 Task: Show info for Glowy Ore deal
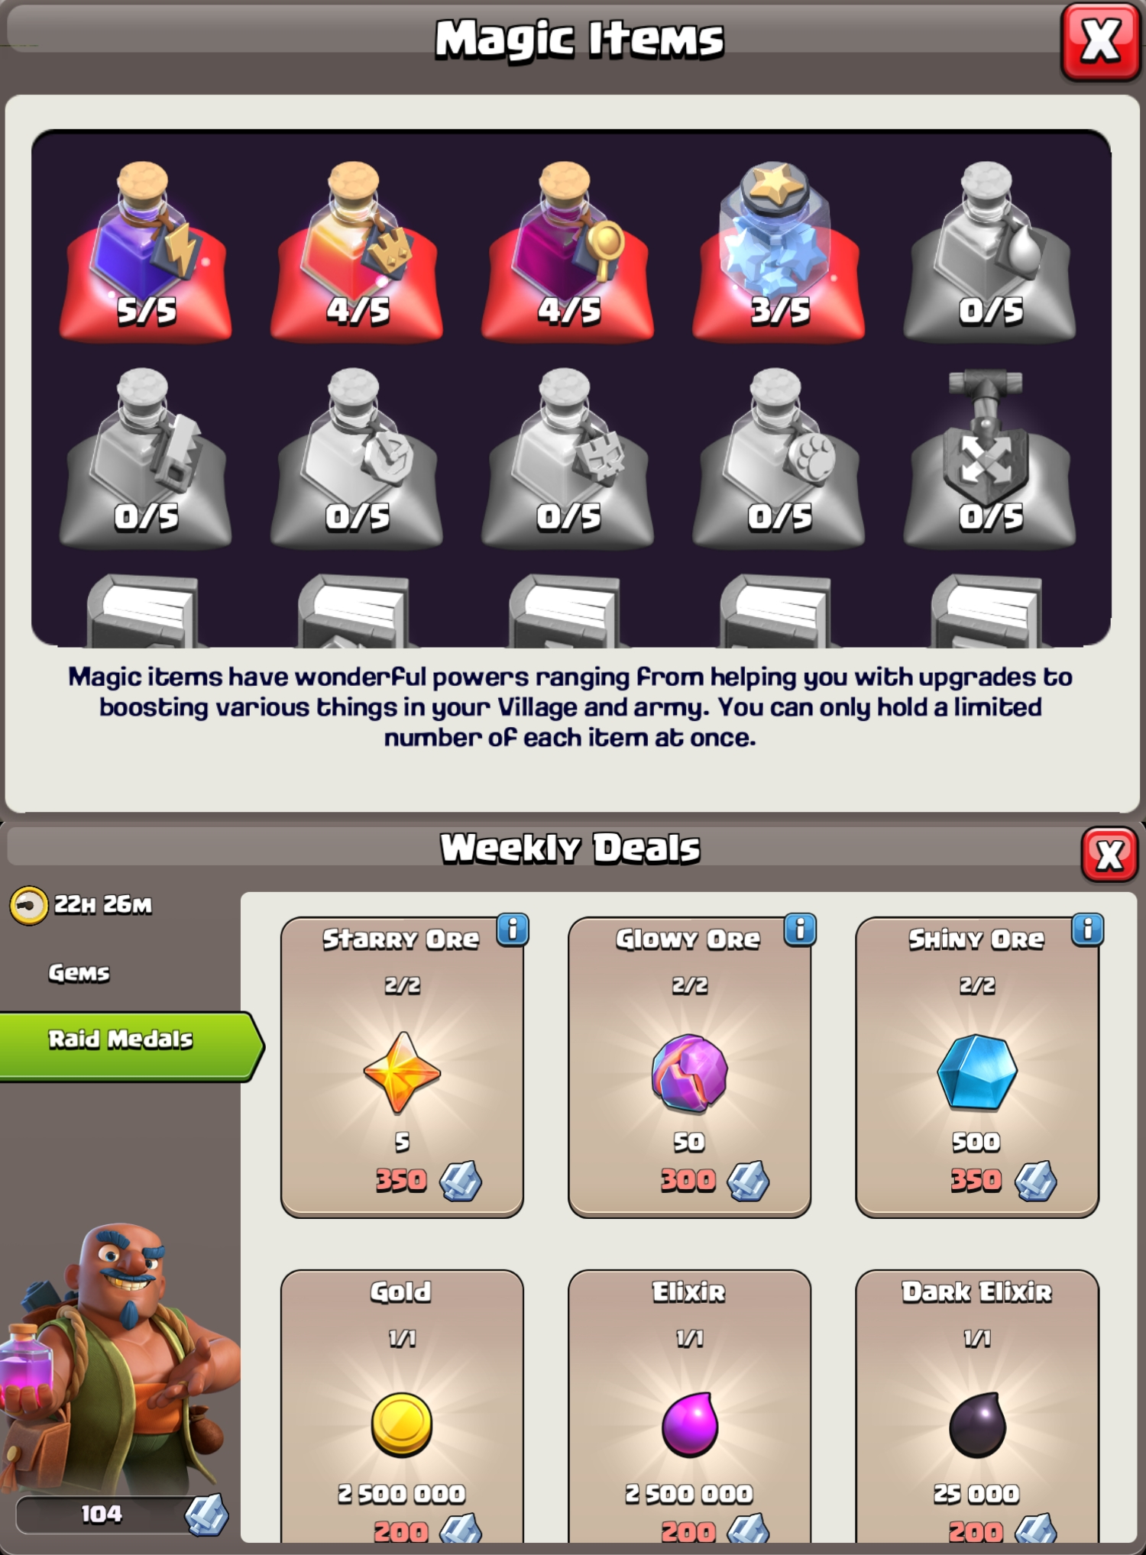tap(801, 929)
